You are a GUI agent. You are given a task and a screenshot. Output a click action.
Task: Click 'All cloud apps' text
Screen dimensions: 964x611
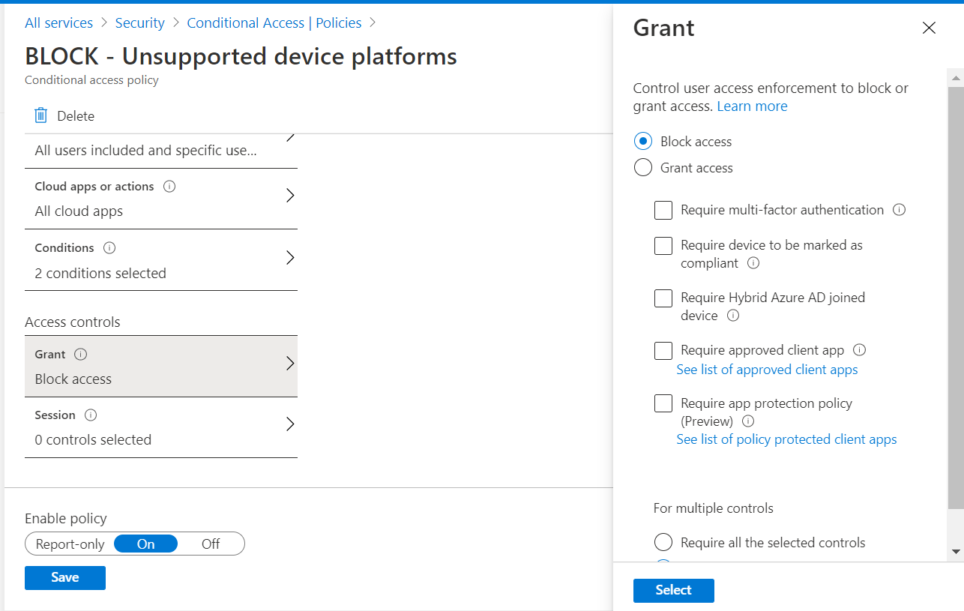pos(79,211)
